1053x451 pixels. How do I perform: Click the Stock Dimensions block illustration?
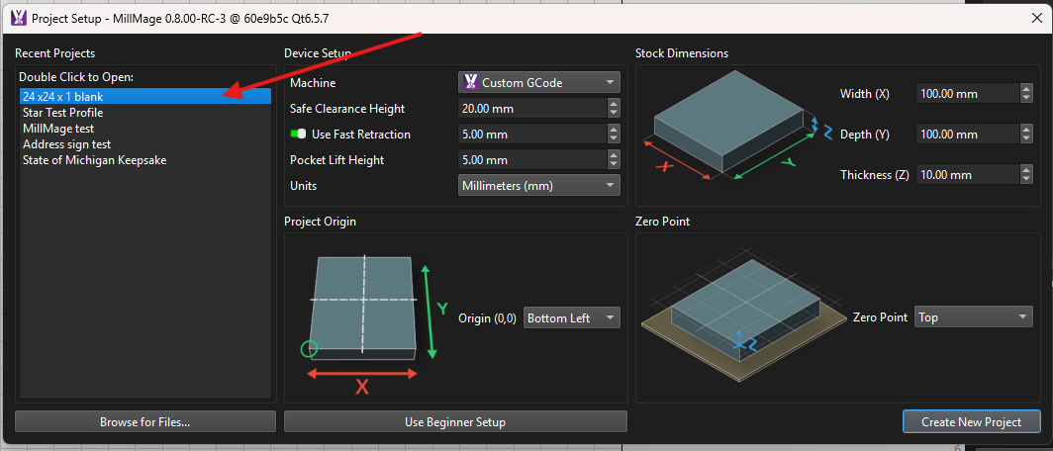click(737, 127)
